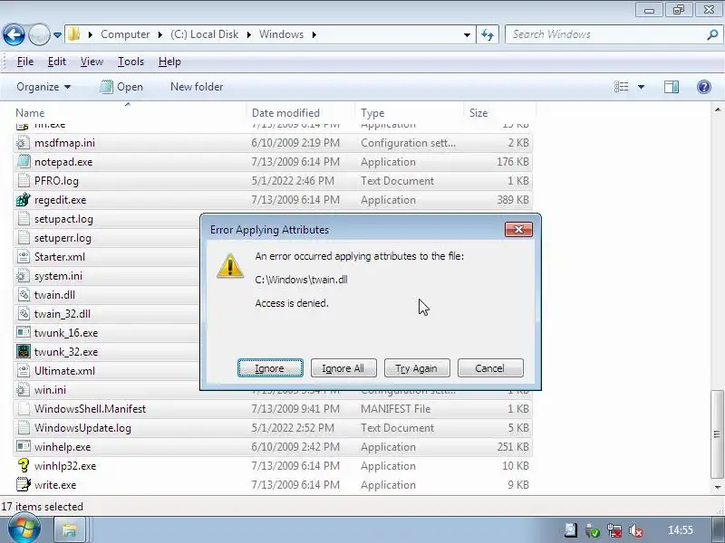Click Ignore in the error dialog
Viewport: 725px width, 543px height.
coord(270,368)
